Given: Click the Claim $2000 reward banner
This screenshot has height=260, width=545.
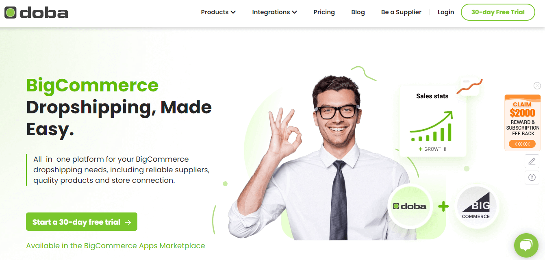Looking at the screenshot, I should 522,123.
